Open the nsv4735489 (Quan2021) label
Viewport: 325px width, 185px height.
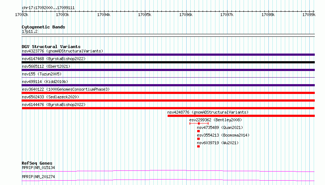pos(220,127)
